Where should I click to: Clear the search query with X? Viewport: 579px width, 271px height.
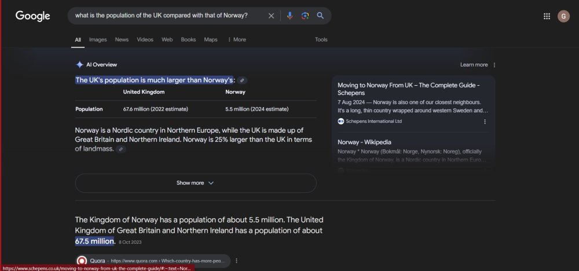point(271,16)
